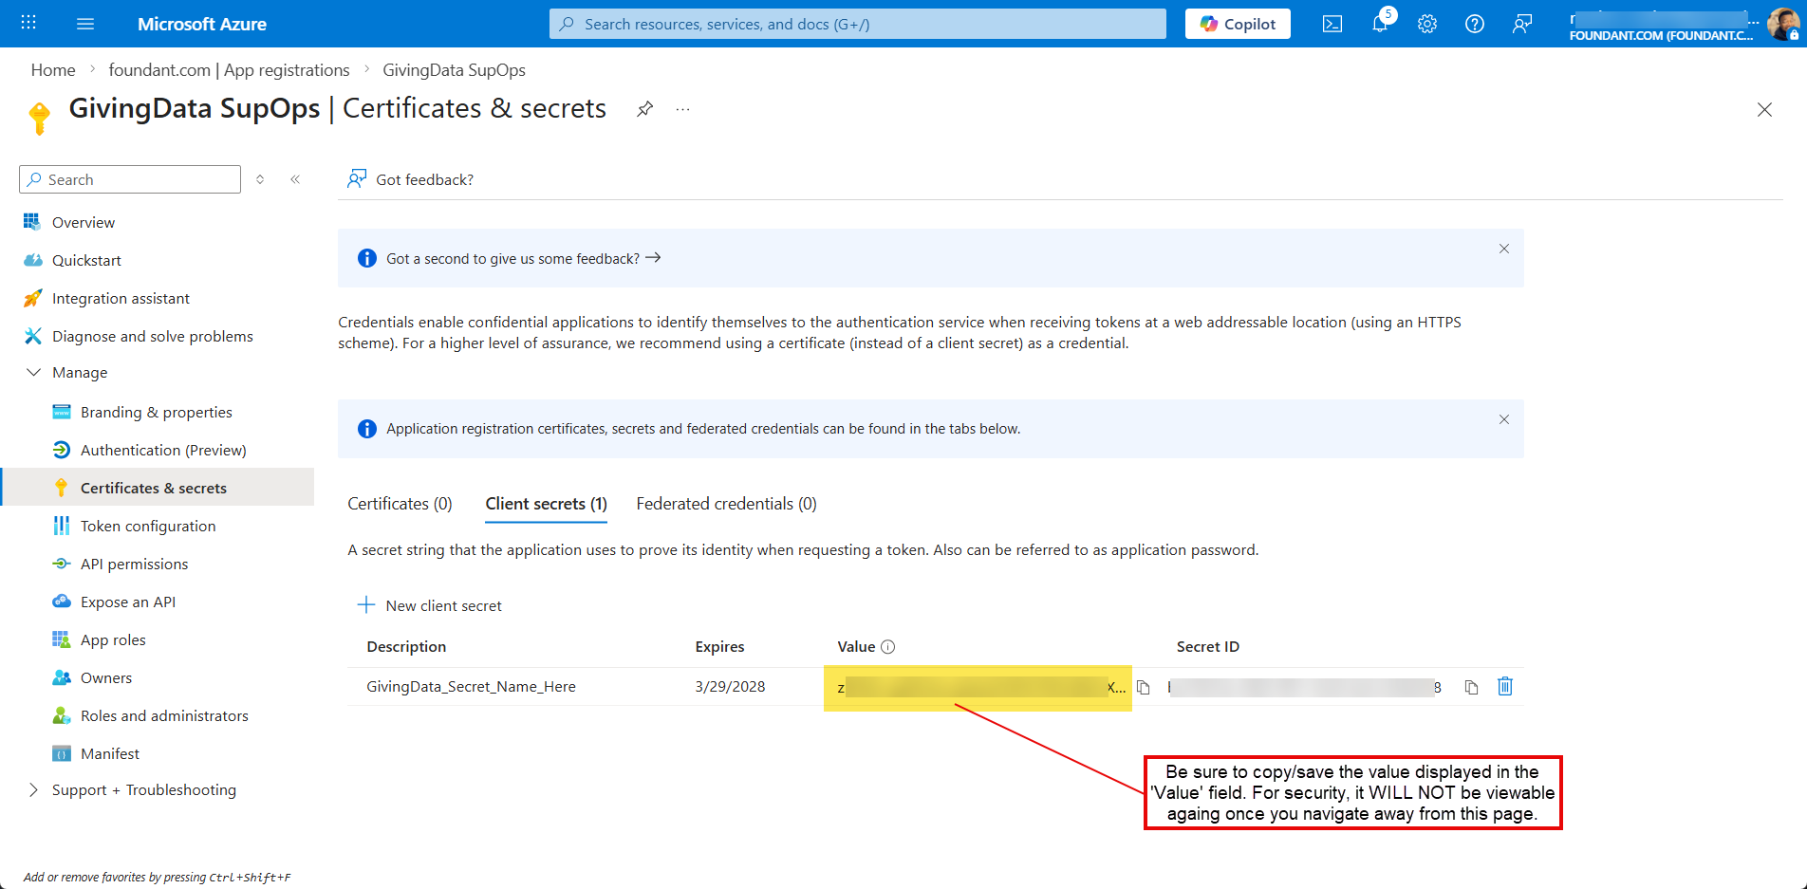
Task: Open Expose an API
Action: [x=128, y=602]
